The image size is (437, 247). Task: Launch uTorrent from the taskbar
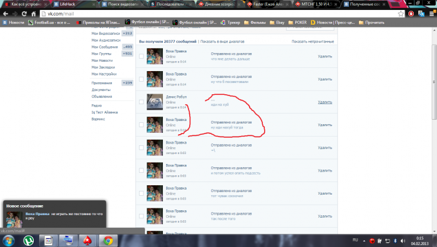point(28,240)
